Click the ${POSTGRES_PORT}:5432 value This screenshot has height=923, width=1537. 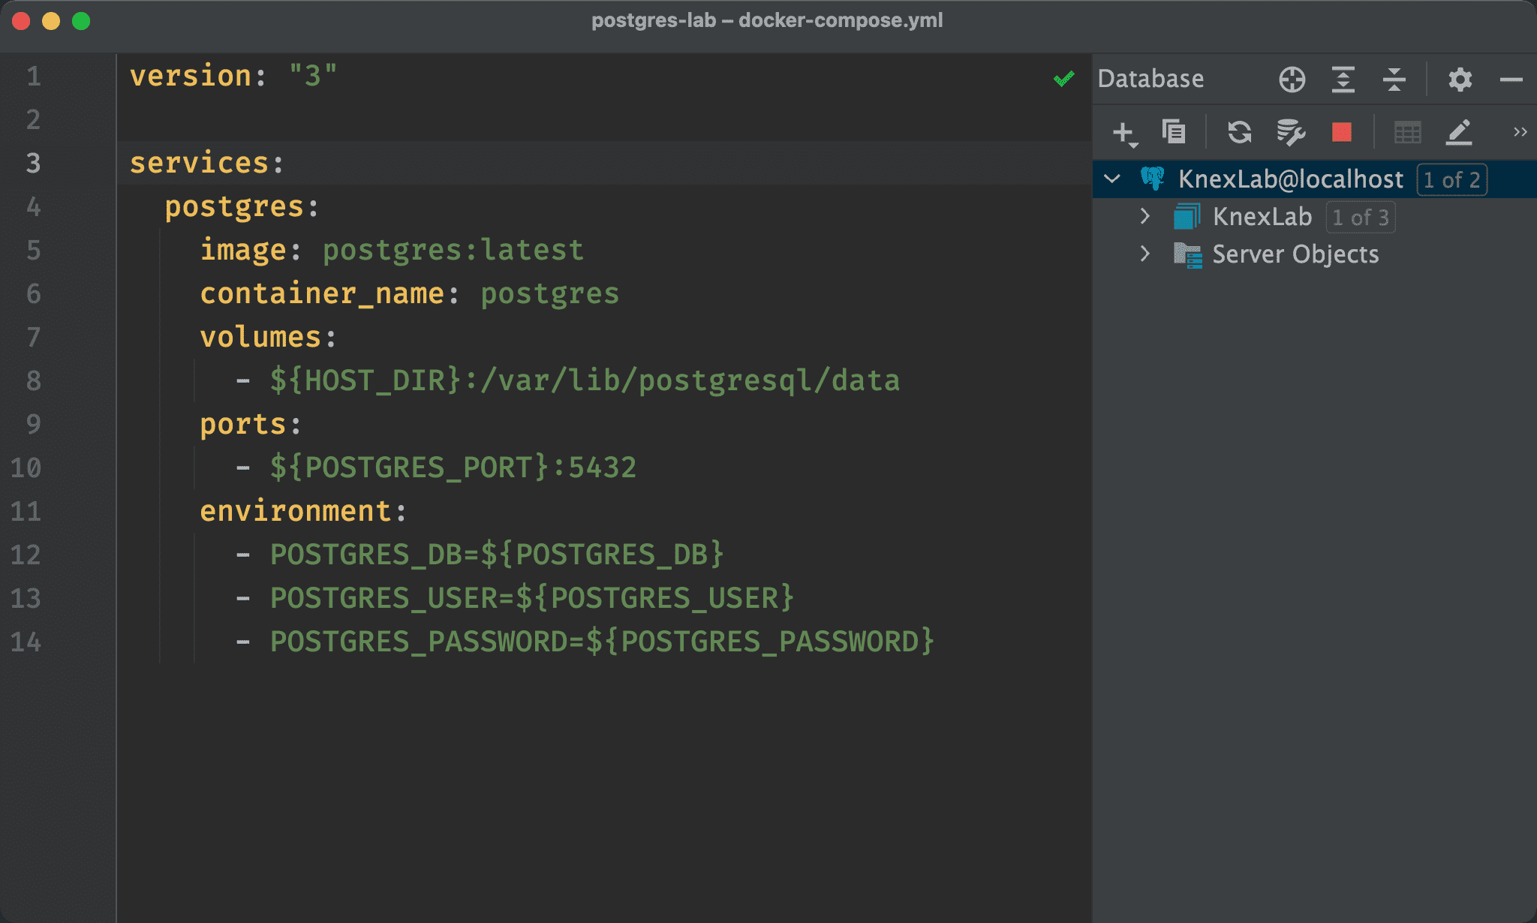point(453,468)
